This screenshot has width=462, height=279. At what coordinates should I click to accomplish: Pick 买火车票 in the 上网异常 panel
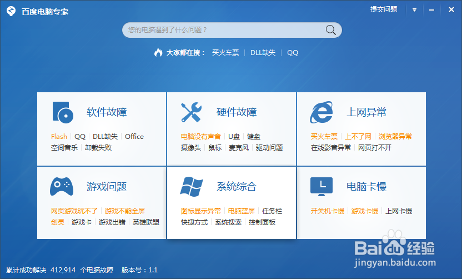[x=324, y=137]
